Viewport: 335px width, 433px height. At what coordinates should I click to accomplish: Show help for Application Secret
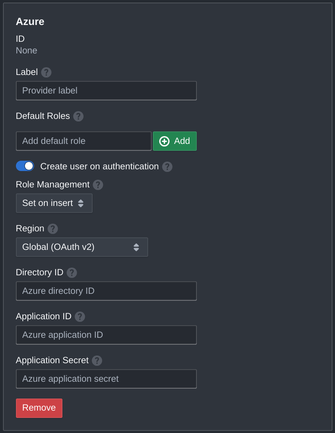tap(97, 360)
